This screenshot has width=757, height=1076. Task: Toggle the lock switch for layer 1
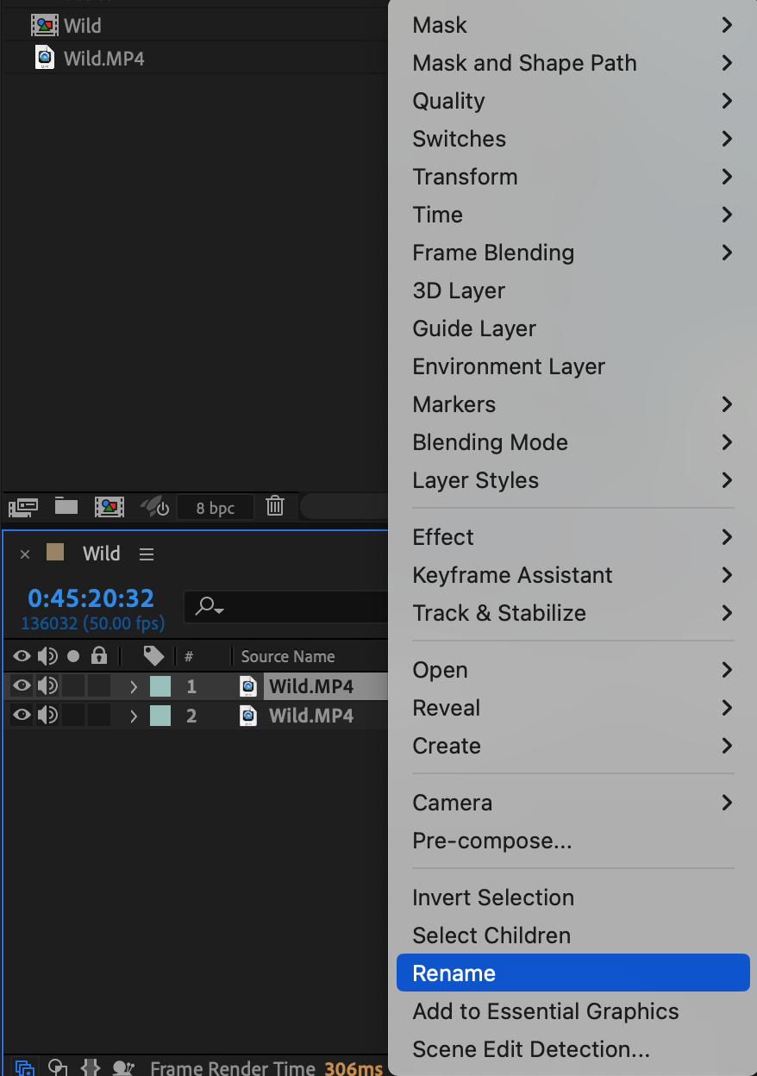coord(99,686)
